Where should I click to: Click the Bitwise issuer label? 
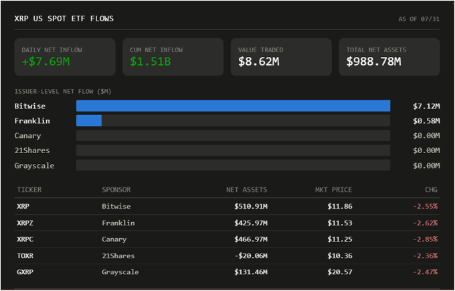30,106
